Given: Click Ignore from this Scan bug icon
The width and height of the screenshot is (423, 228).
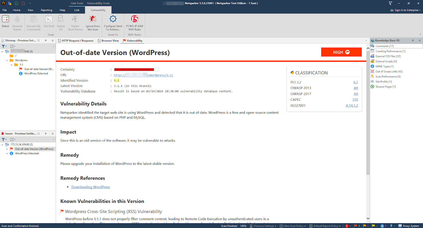Looking at the screenshot, I should coord(93,19).
